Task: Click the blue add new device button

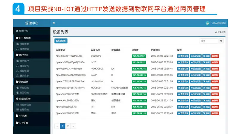Action: (x=61, y=41)
